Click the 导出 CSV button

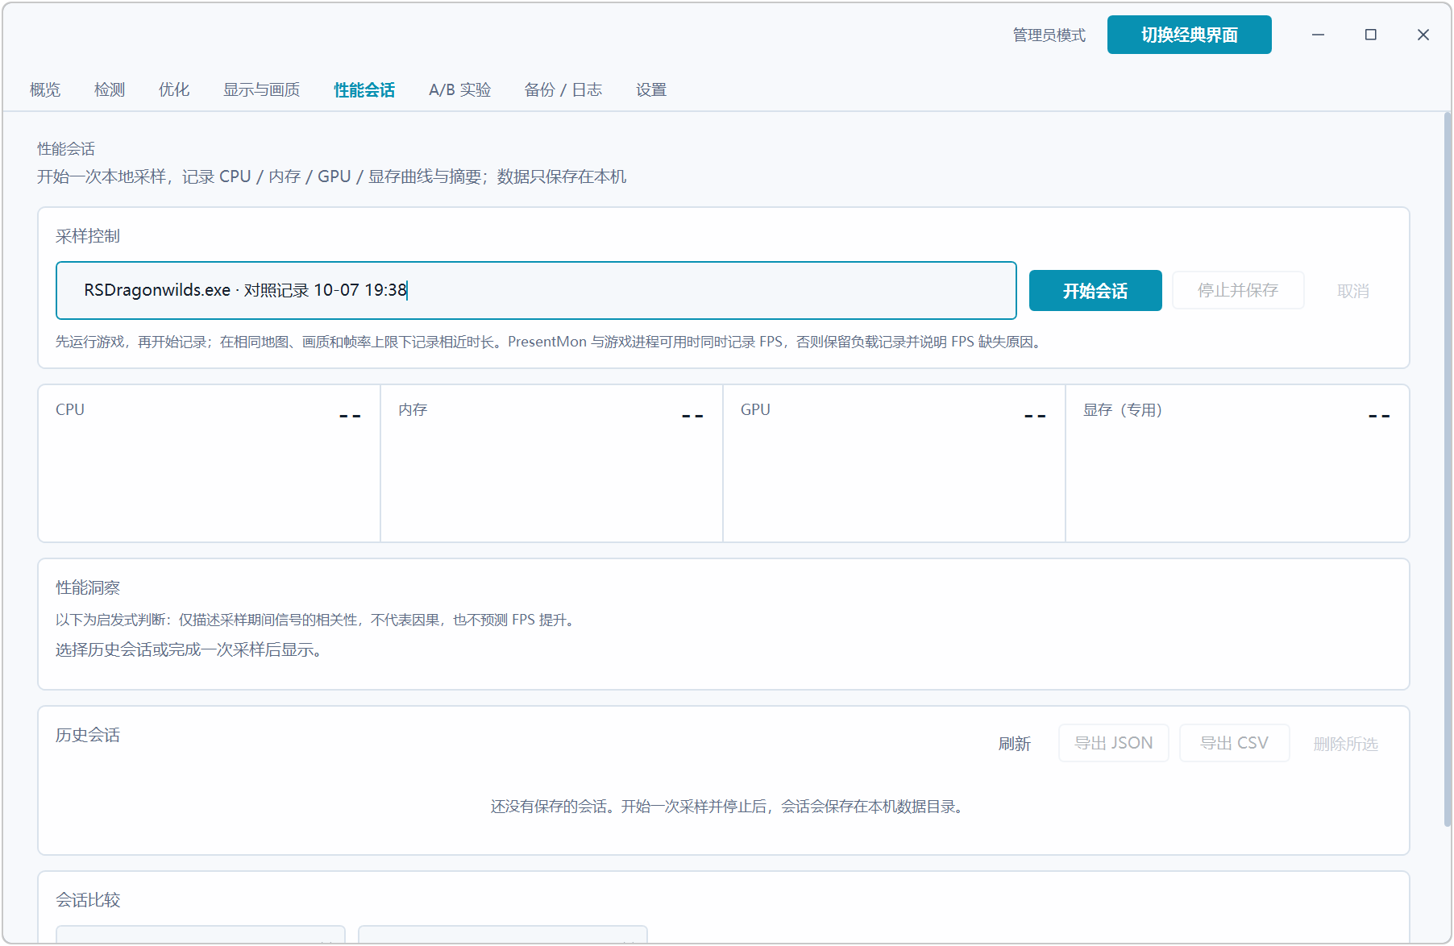click(x=1234, y=743)
